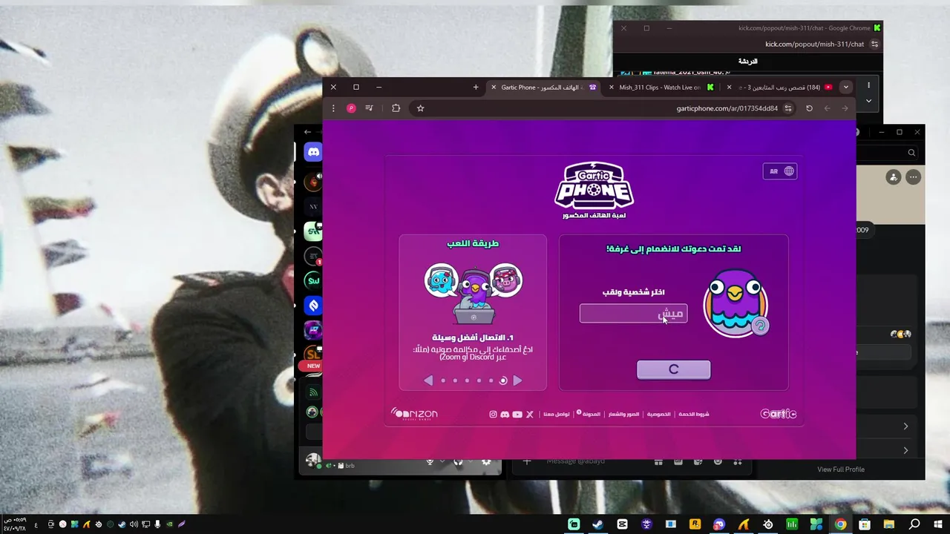Image resolution: width=950 pixels, height=534 pixels.
Task: Click the nickname input field
Action: [633, 314]
